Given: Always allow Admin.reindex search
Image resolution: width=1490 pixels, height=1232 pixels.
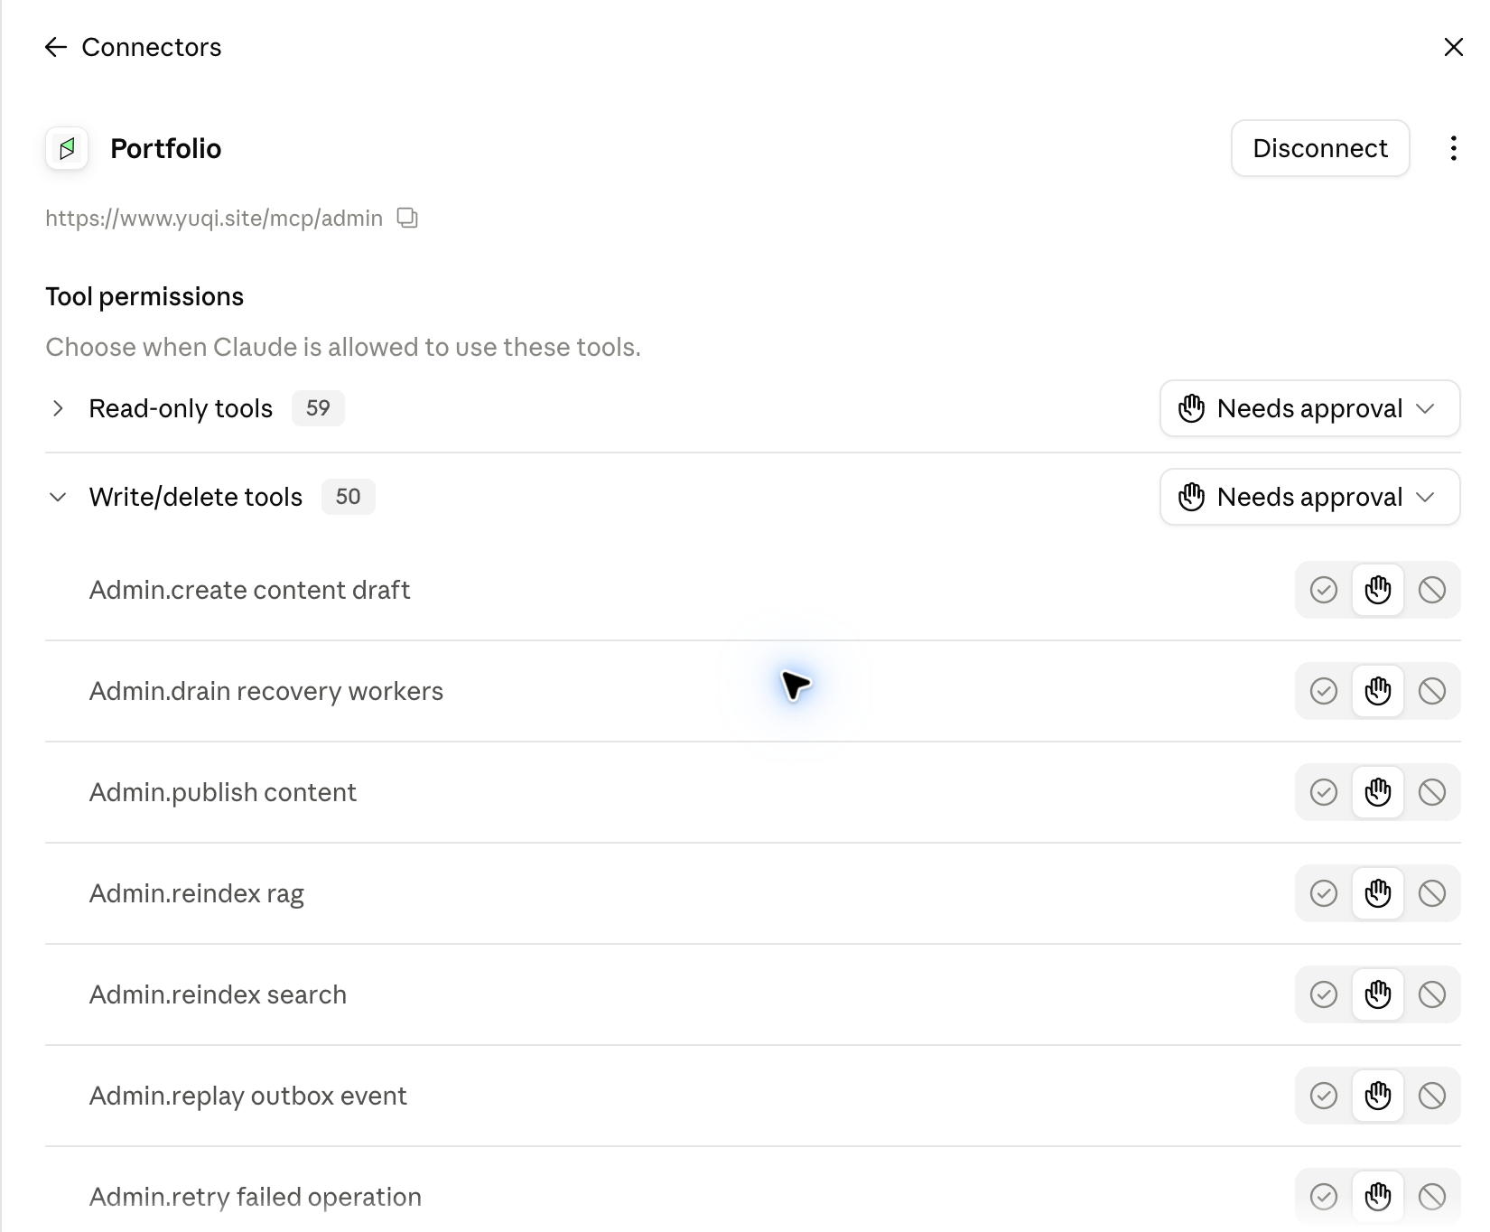Looking at the screenshot, I should pyautogui.click(x=1324, y=994).
